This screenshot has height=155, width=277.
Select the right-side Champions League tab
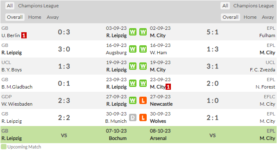(254, 6)
